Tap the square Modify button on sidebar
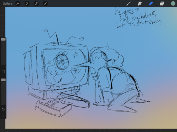The width and height of the screenshot is (177, 132). coord(3,72)
